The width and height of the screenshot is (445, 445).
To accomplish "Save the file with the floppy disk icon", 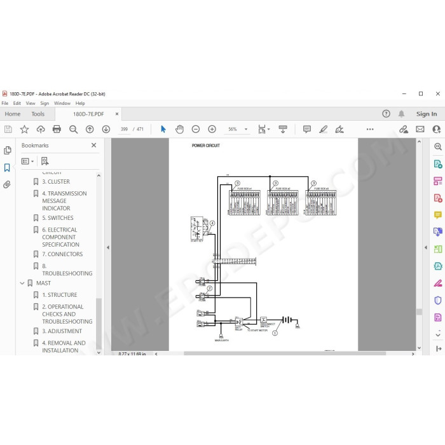I will (8, 130).
